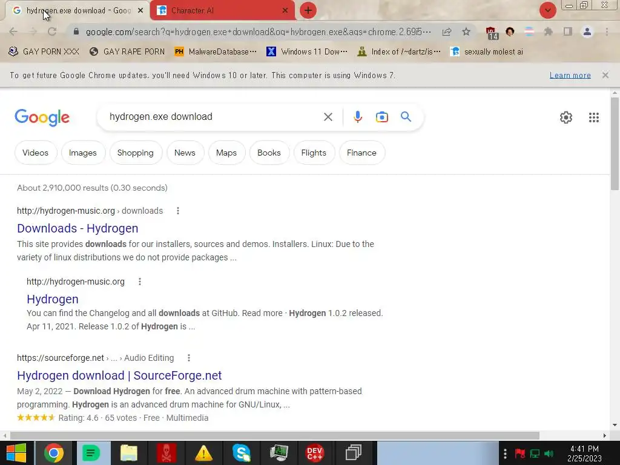Open more options for the sourceforge.net result
This screenshot has height=465, width=620.
(189, 358)
